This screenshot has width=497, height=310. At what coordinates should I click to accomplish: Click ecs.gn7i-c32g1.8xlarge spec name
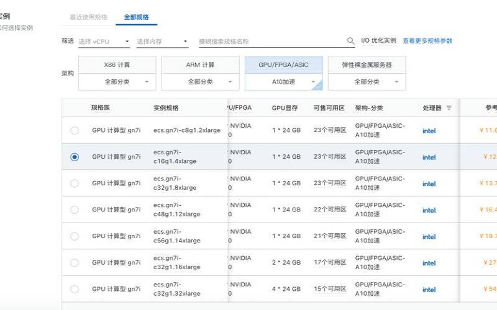pos(175,183)
